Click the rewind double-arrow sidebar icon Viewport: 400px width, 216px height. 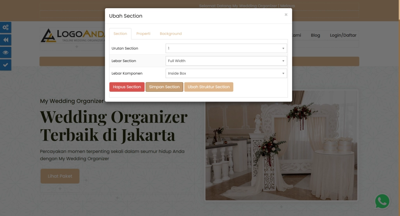[5, 40]
